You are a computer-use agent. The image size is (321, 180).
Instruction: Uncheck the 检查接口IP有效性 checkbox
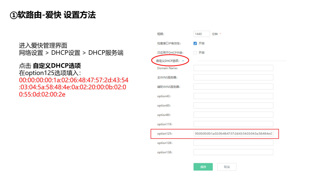click(195, 43)
